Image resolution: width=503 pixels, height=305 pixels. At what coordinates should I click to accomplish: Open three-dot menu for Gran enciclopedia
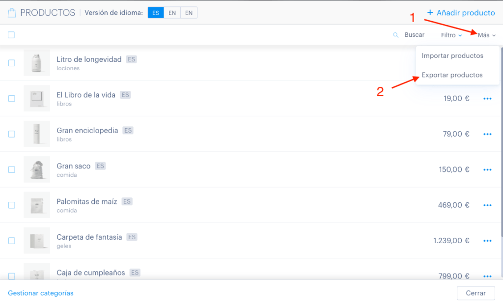pos(487,134)
